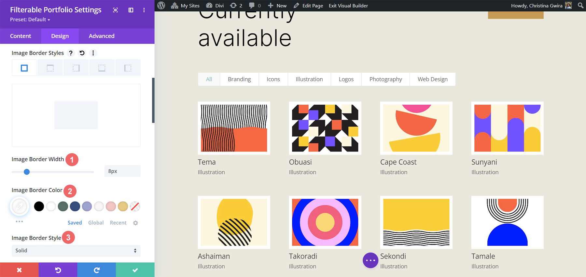Filter portfolio by Photography

click(x=385, y=79)
